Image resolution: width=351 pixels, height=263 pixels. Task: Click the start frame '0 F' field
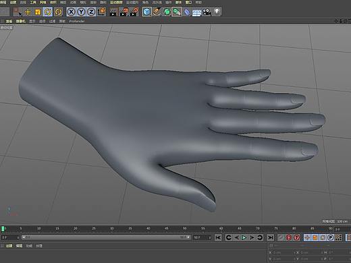pos(10,237)
